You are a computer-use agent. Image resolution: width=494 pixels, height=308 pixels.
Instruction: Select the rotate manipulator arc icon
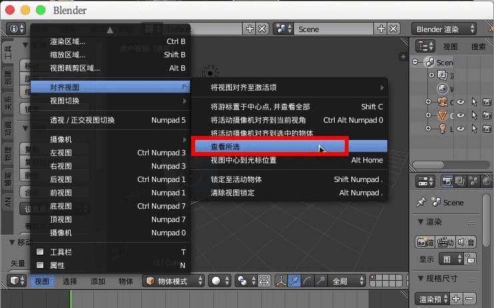tap(307, 280)
